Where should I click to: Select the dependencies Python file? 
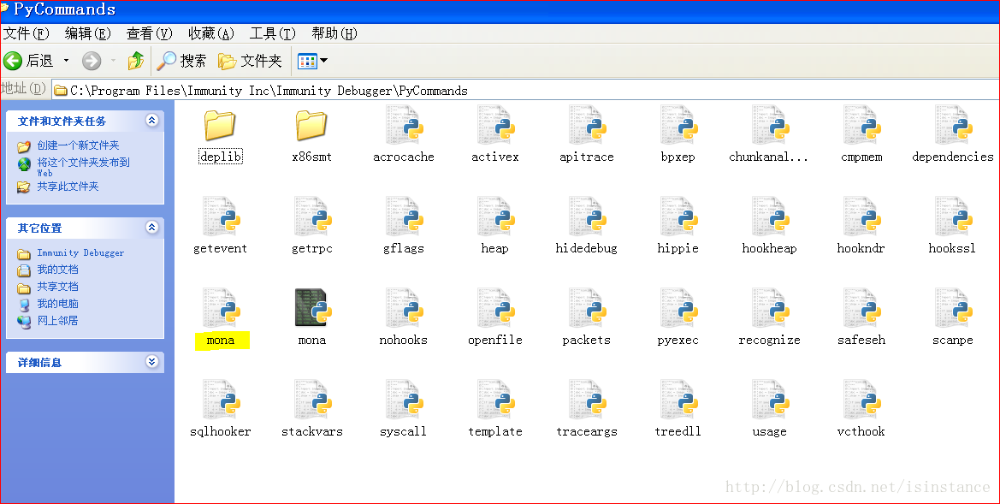(953, 126)
